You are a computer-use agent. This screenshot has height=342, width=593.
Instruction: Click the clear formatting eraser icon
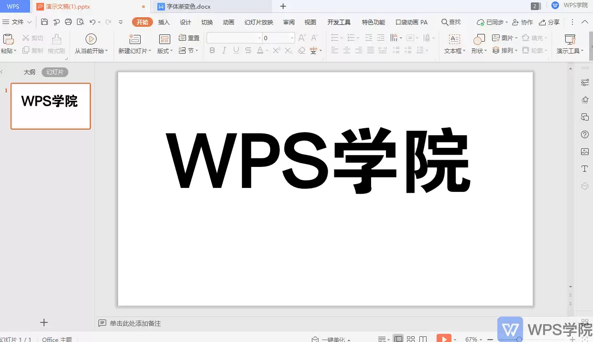[x=301, y=50]
